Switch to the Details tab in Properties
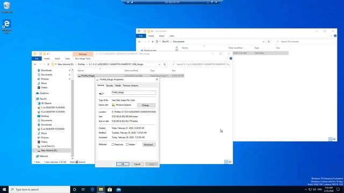 coord(118,86)
